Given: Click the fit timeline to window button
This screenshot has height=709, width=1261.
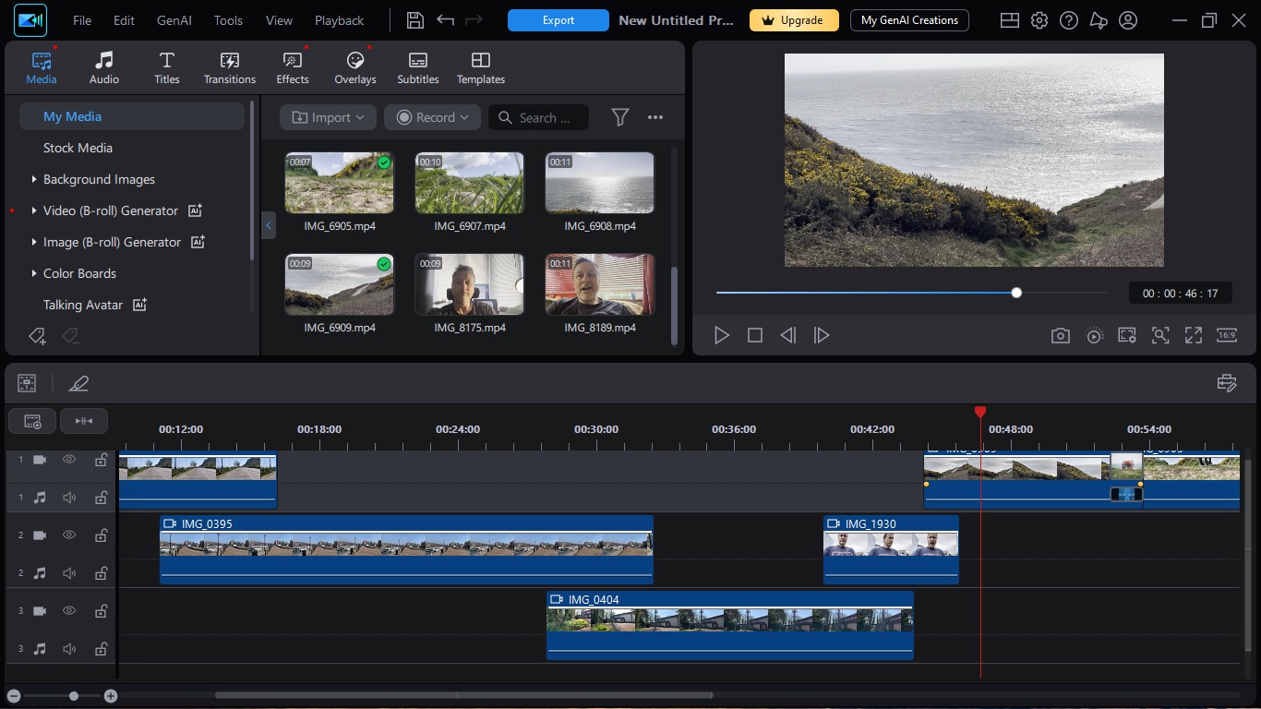Looking at the screenshot, I should point(84,421).
